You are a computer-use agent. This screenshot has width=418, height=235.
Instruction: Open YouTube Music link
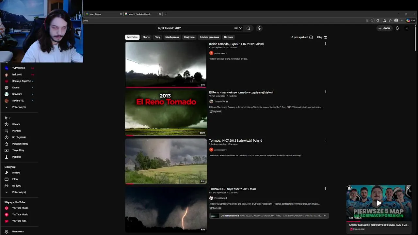[20, 214]
